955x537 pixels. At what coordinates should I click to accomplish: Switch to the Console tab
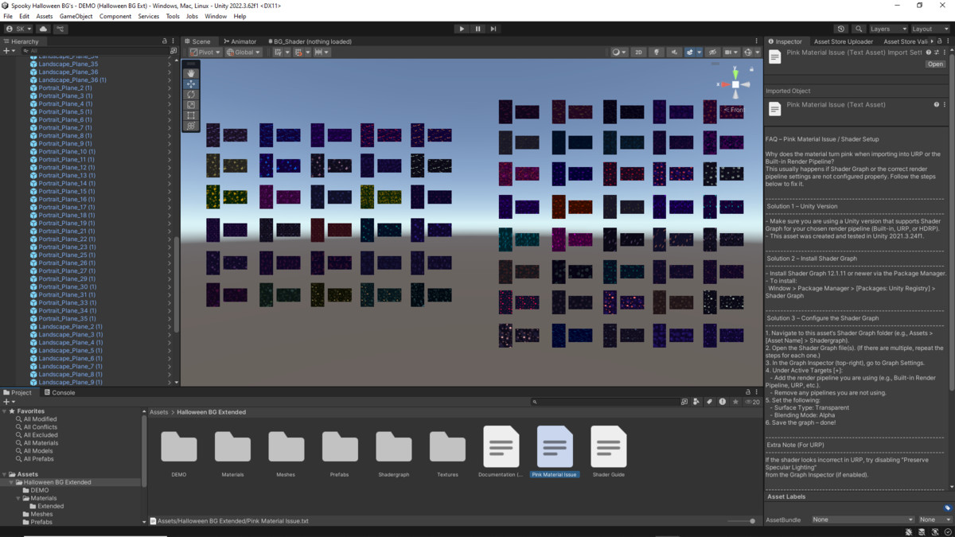(59, 392)
